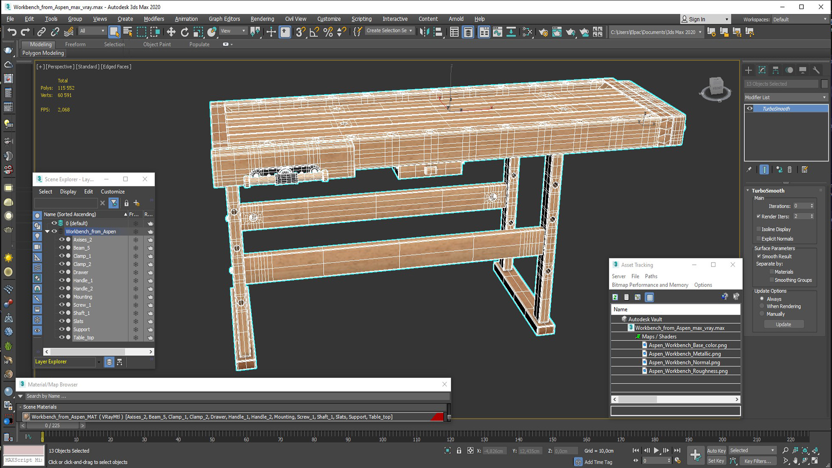This screenshot has width=832, height=468.
Task: Click Polygon Modeling panel label
Action: click(43, 53)
